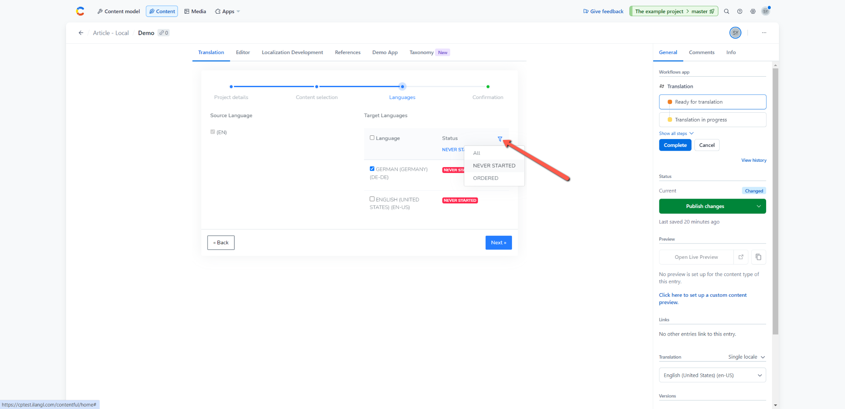
Task: Click the Back button
Action: pos(221,243)
